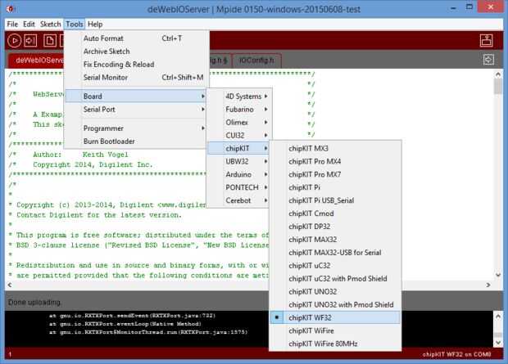Select chipKIT Pro MX7 board

(335, 174)
